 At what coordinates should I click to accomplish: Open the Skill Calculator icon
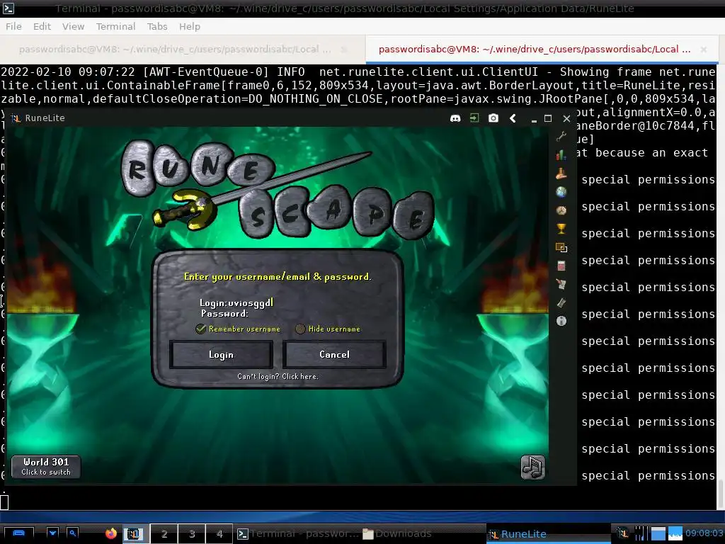coord(561,266)
